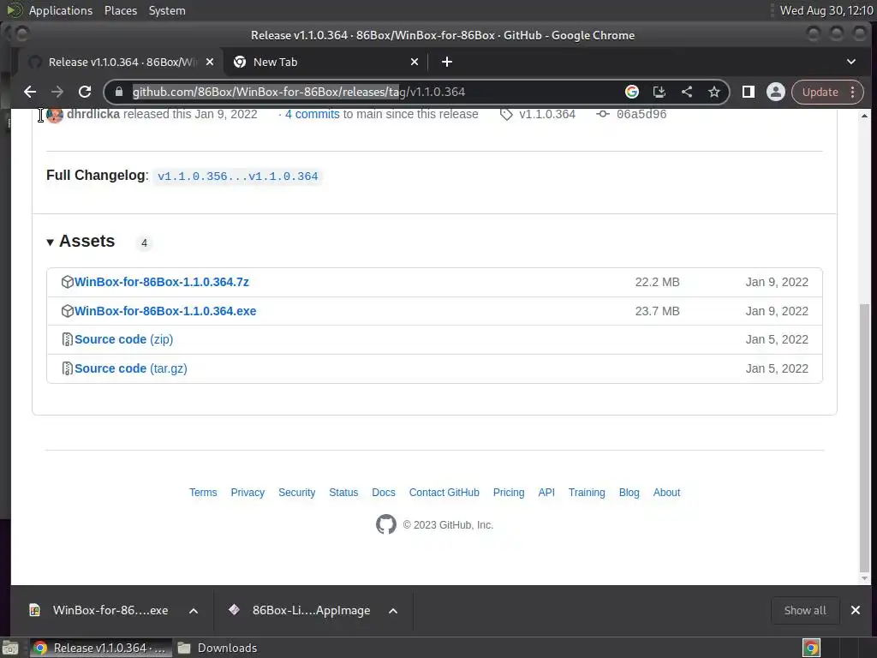Click package icon beside the .exe asset
This screenshot has height=658, width=877.
tap(67, 311)
